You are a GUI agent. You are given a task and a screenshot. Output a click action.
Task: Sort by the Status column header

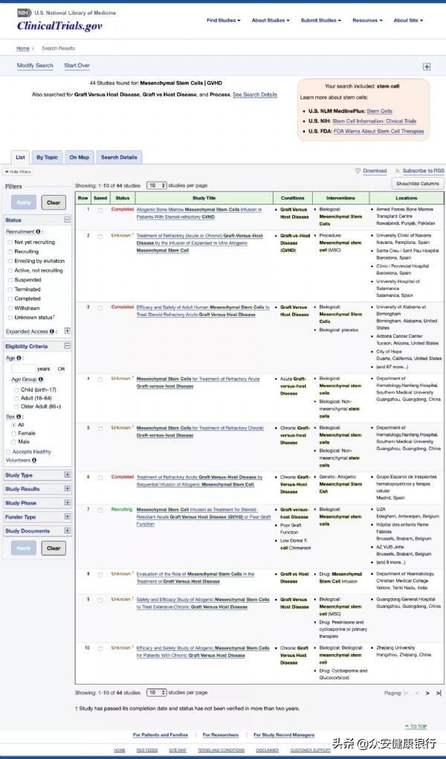(123, 198)
